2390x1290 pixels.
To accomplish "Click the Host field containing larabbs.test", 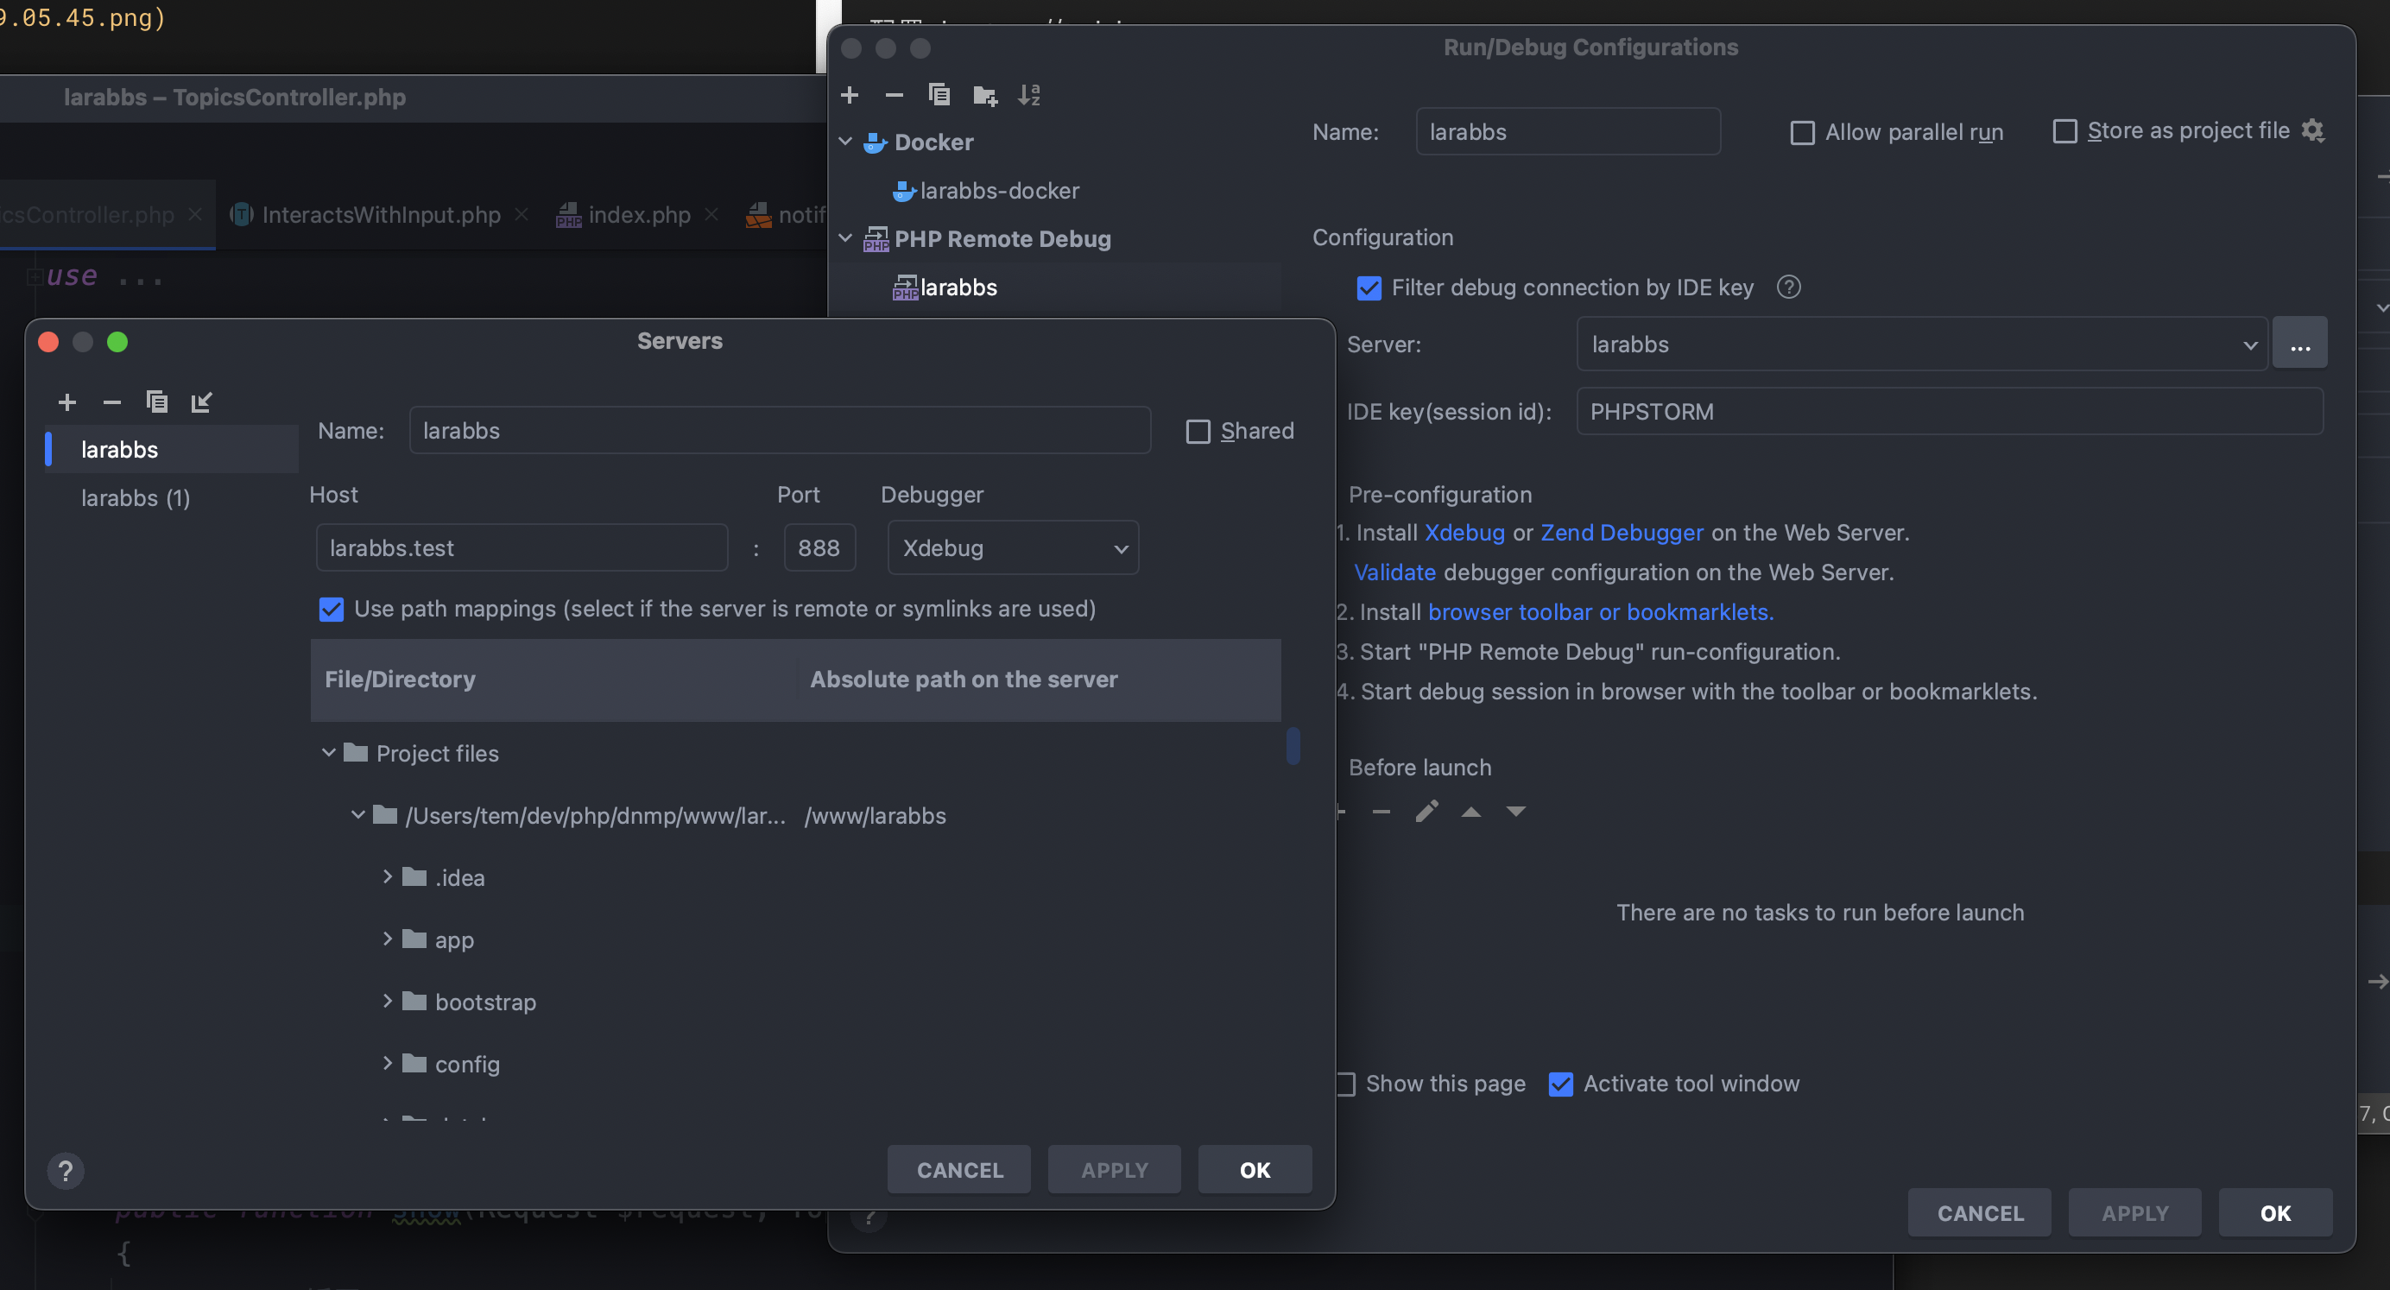I will 521,548.
